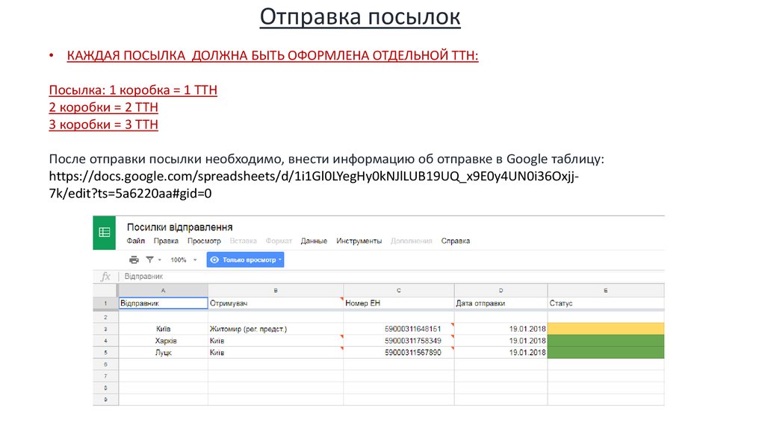Select row 3 header
Image resolution: width=765 pixels, height=428 pixels.
coord(105,328)
